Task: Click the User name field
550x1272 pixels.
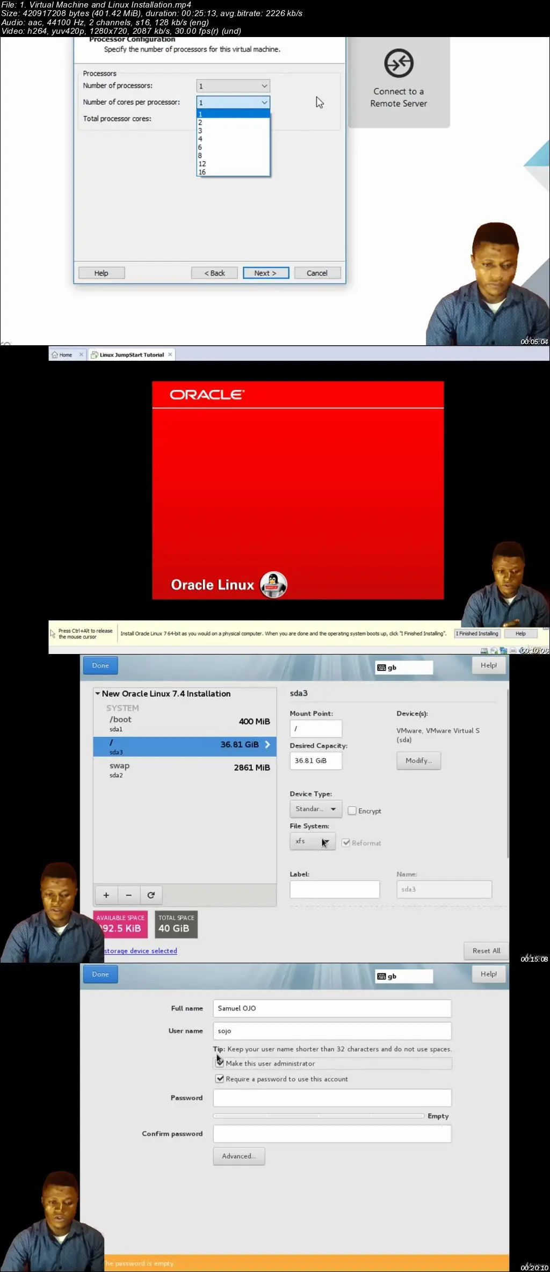Action: point(332,1031)
